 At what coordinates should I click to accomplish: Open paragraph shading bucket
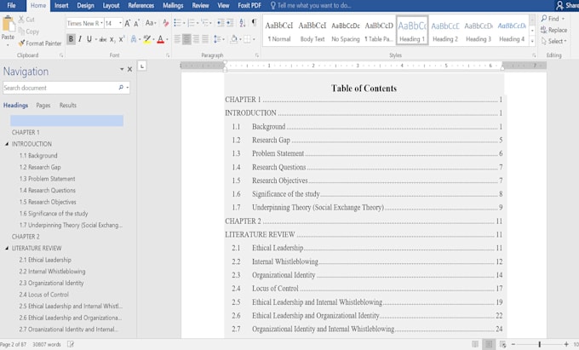point(234,39)
